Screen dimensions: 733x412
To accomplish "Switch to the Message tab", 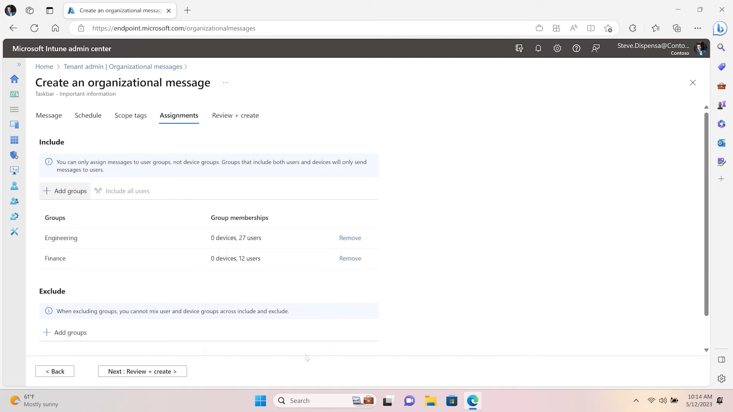I will [x=49, y=115].
